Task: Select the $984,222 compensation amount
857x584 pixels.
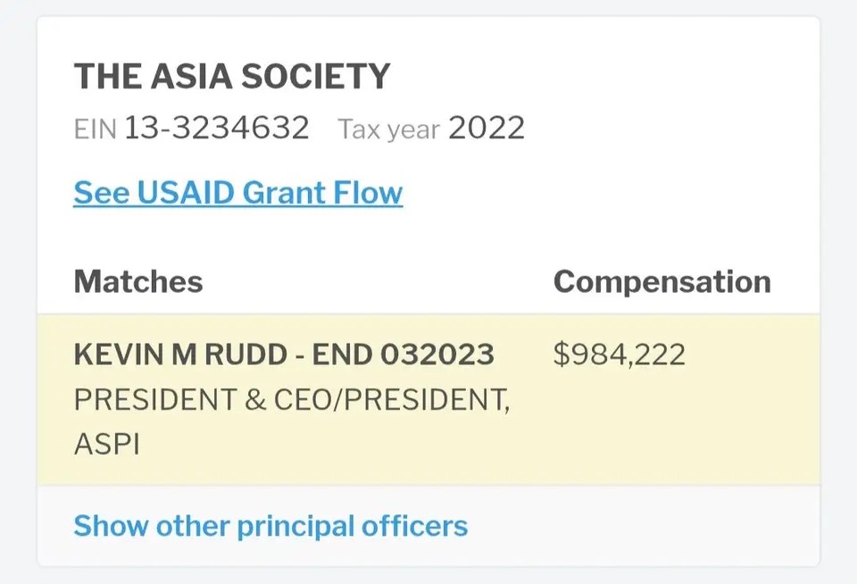Action: coord(620,355)
